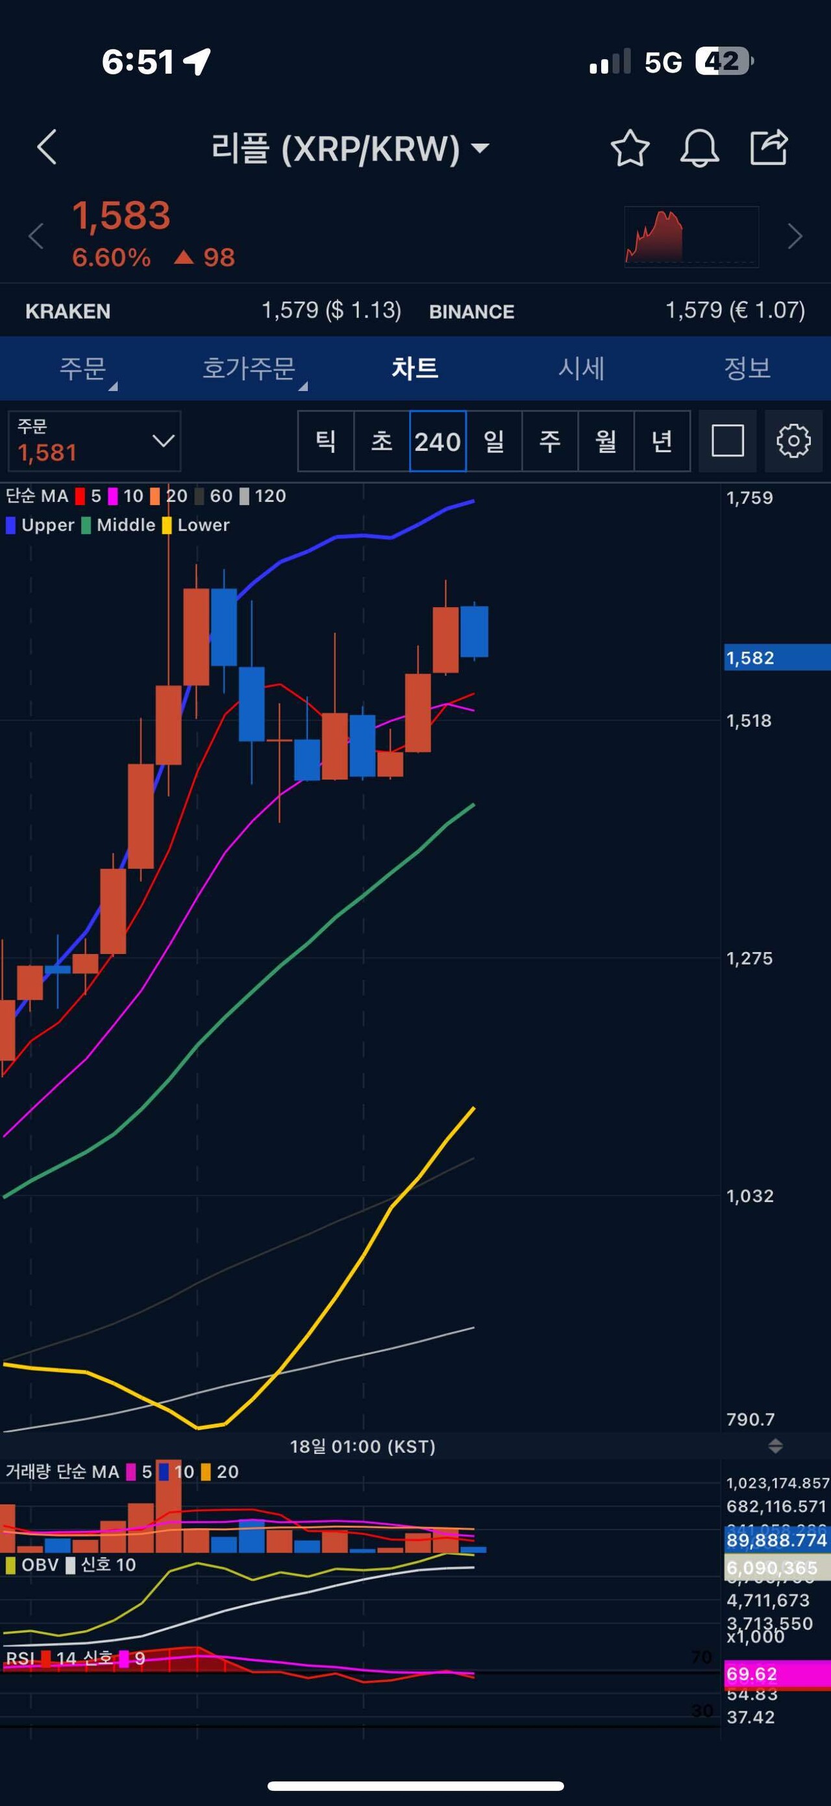Tap the blue Upper band legend swatch
The width and height of the screenshot is (831, 1806).
[x=10, y=525]
